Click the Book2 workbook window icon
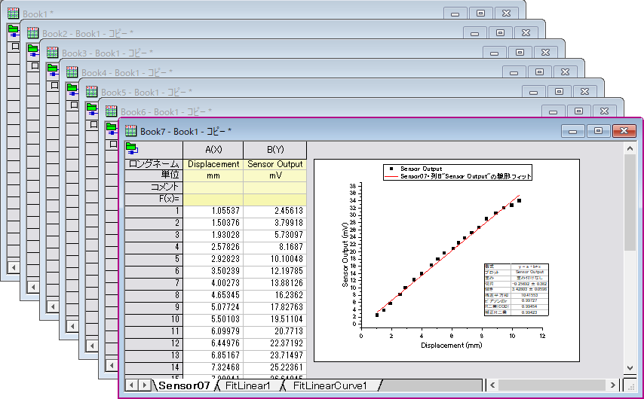644x399 pixels. pyautogui.click(x=33, y=33)
